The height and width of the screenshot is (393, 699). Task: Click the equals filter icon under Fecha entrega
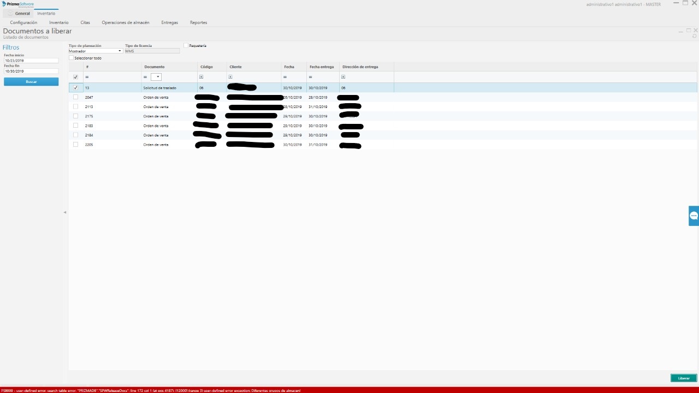coord(311,77)
